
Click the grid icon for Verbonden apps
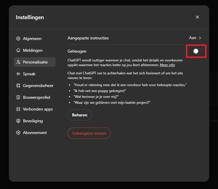18,109
